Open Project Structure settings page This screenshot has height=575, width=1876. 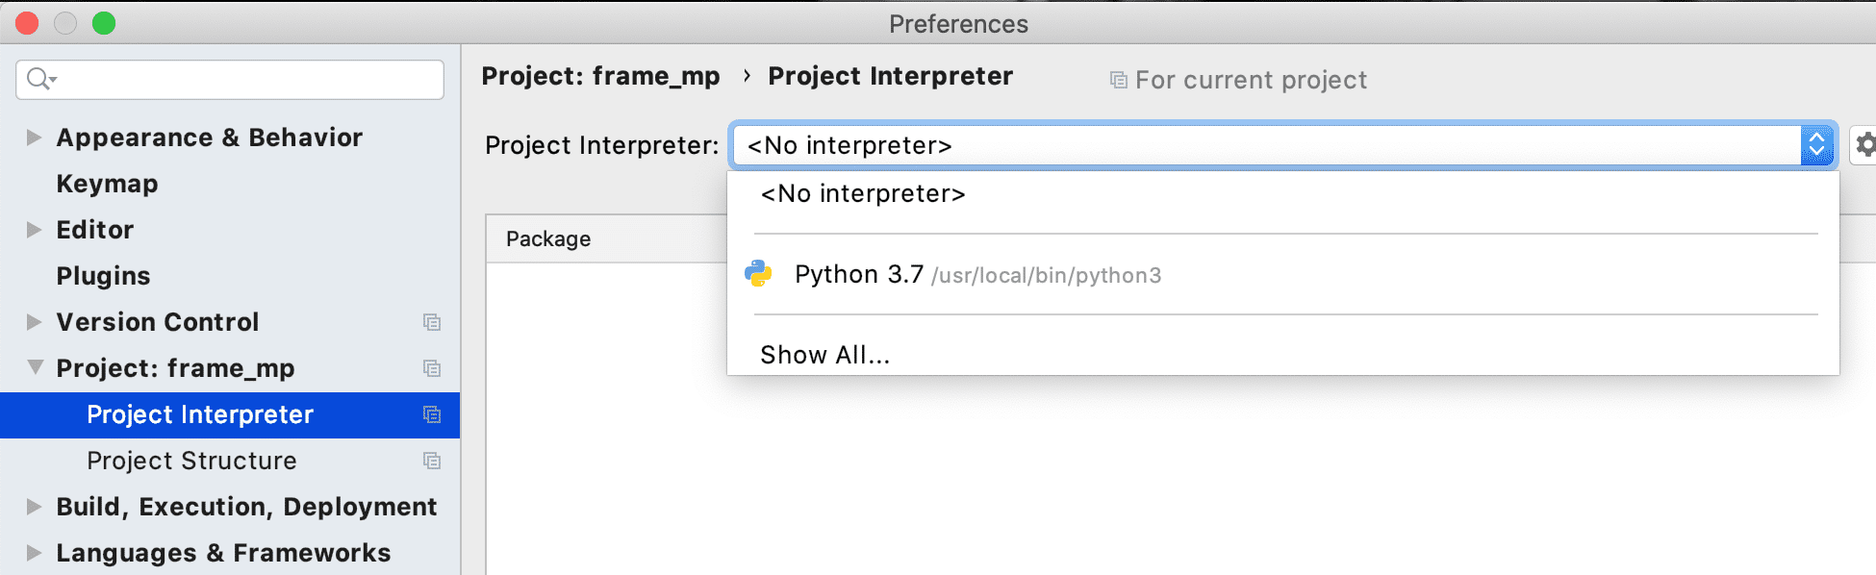191,461
